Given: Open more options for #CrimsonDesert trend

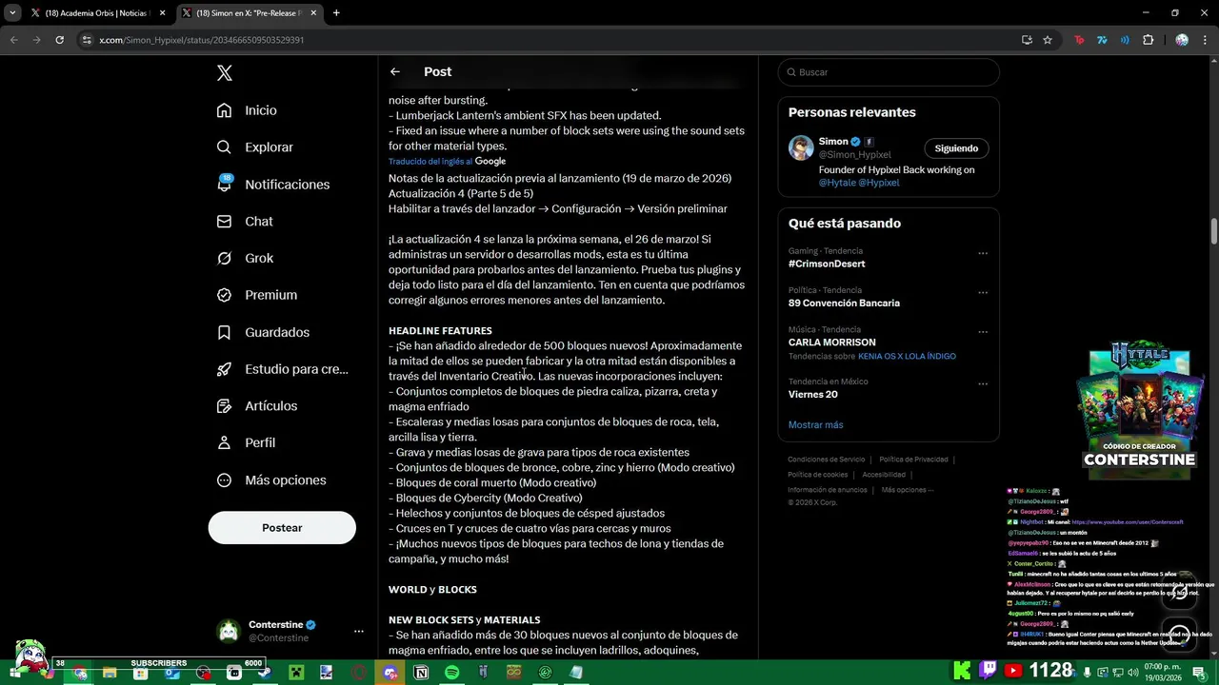Looking at the screenshot, I should (x=983, y=253).
